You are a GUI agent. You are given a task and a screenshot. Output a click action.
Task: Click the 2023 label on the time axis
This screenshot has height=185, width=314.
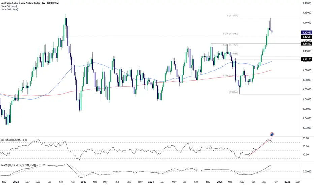coord(83,182)
